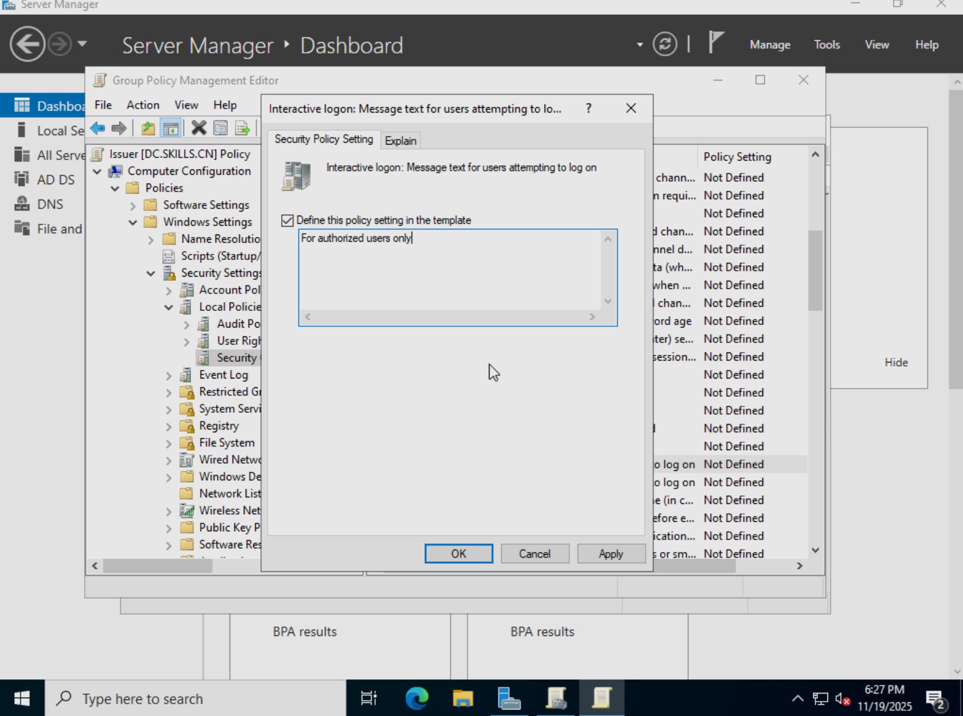Click the Up one level folder icon

pos(148,128)
